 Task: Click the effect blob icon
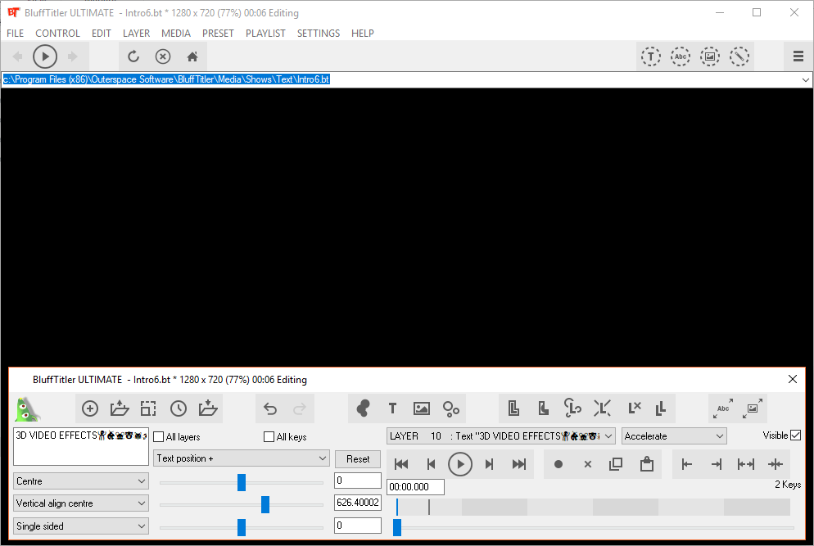363,409
